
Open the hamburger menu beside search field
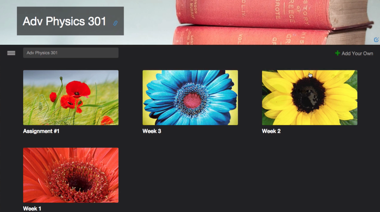(11, 53)
